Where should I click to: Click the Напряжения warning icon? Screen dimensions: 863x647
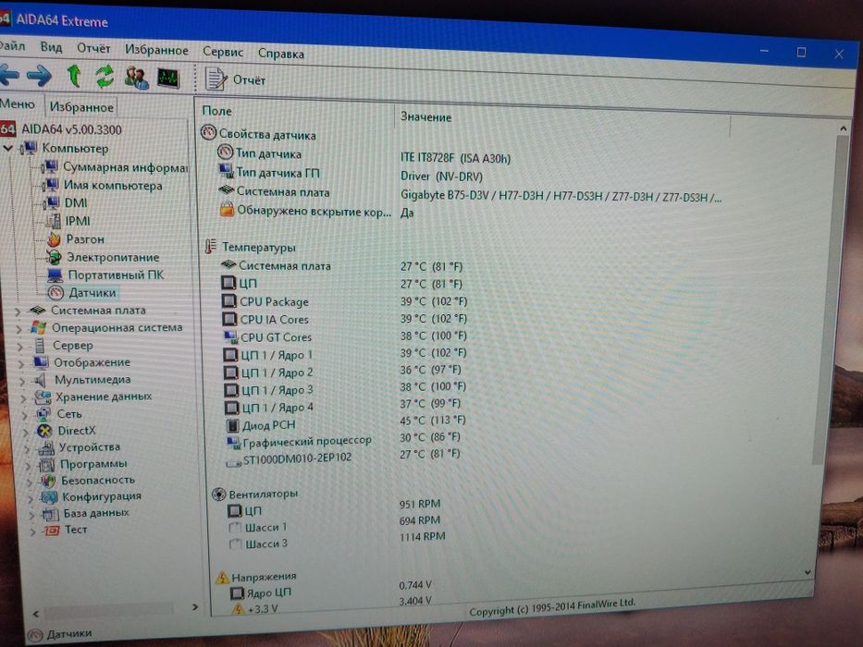tap(222, 577)
